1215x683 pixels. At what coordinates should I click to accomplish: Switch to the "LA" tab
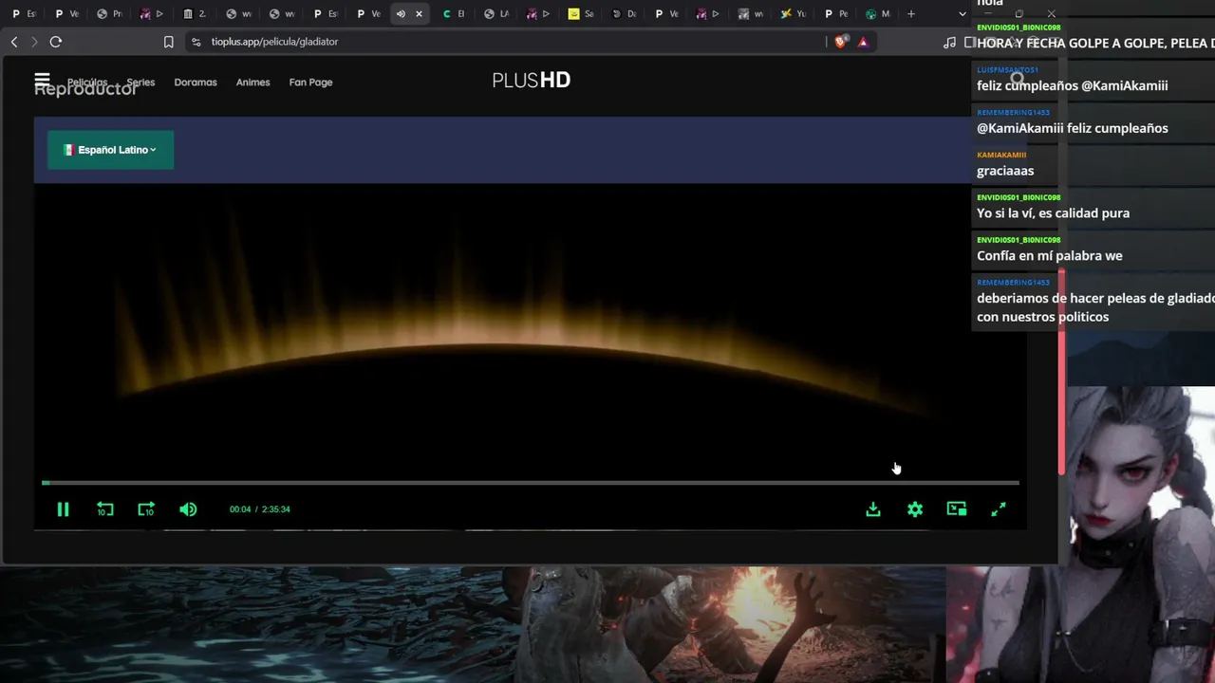[x=495, y=14]
